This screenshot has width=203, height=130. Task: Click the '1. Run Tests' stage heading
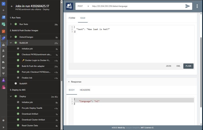pos(15,18)
